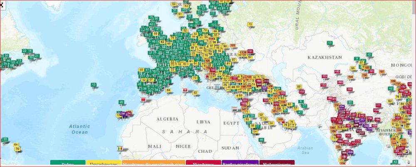The width and height of the screenshot is (416, 167).
Task: Open the green 24 marker in eastern Canada
Action: click(x=6, y=56)
